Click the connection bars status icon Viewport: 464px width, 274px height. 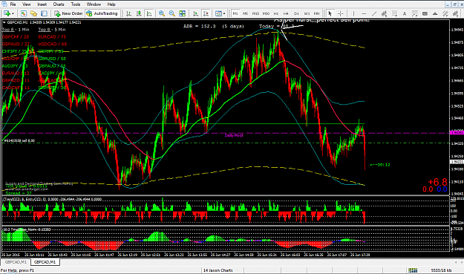(x=413, y=270)
